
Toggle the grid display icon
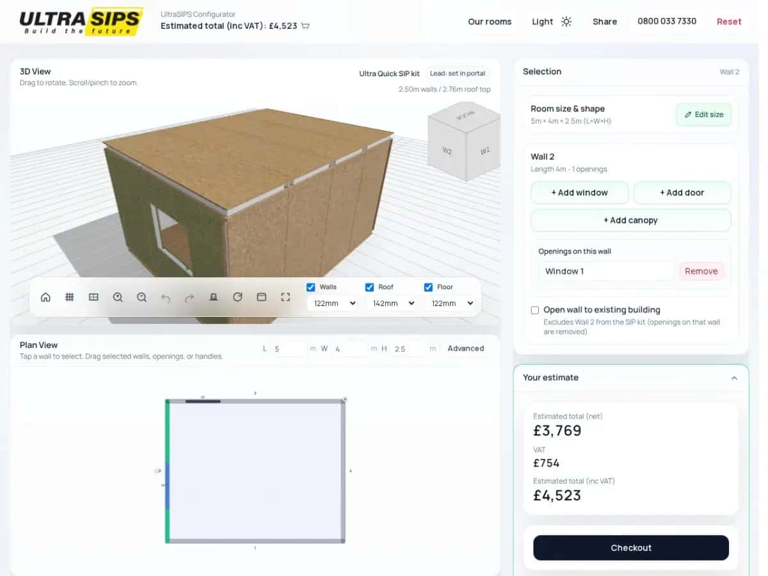point(69,297)
